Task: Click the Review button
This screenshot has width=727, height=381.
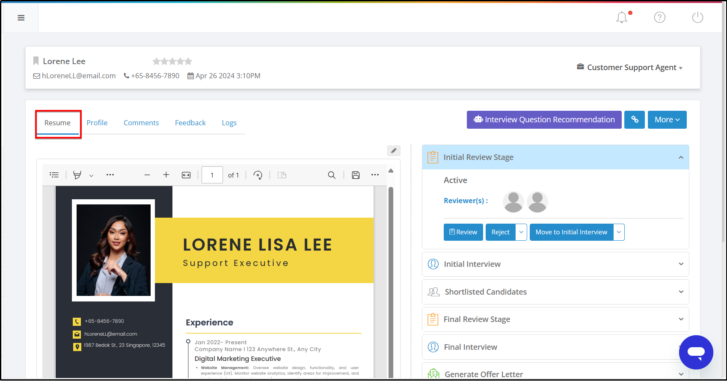Action: click(463, 232)
